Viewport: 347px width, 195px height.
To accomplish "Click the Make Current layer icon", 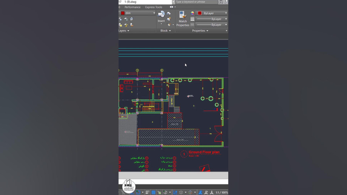I will 132,19.
